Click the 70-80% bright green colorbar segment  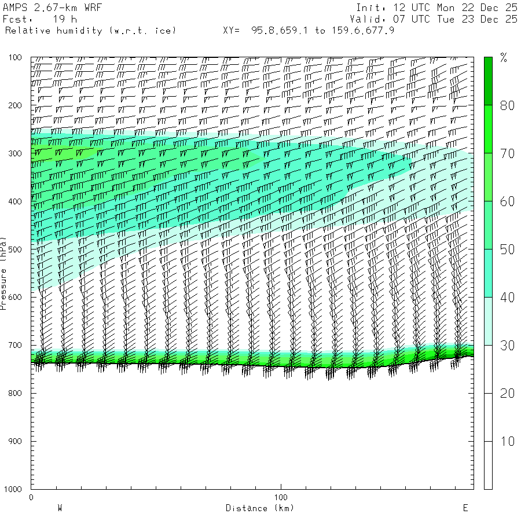pyautogui.click(x=488, y=129)
